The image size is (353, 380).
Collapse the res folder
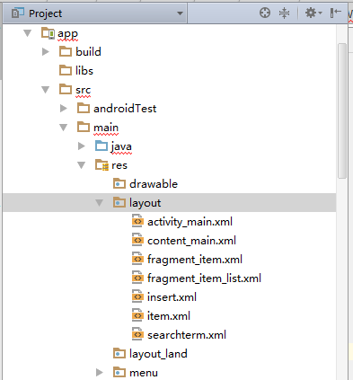81,165
